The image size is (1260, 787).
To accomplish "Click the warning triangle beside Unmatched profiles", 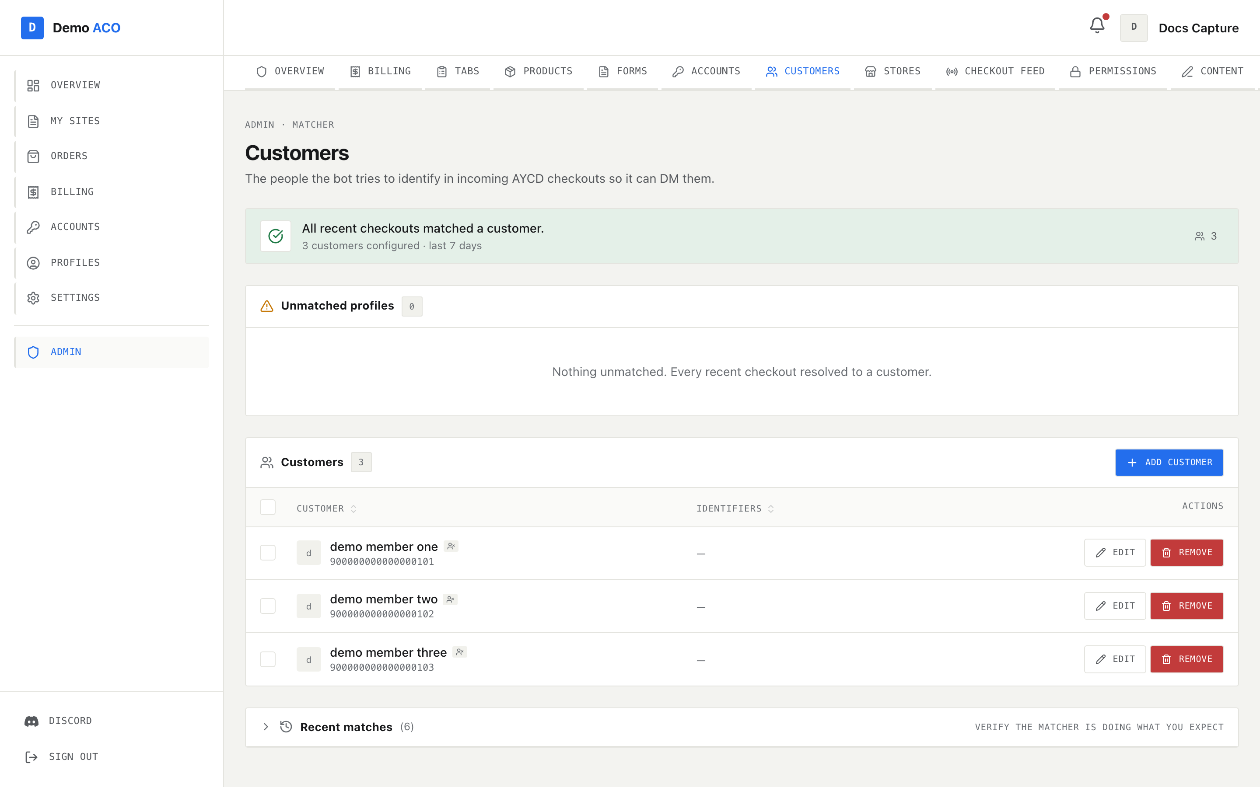I will (266, 306).
